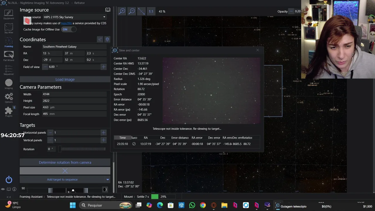Open File Explorer from the taskbar
375x211 pixels.
(224, 205)
